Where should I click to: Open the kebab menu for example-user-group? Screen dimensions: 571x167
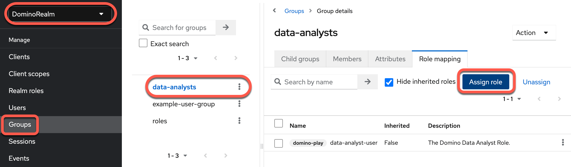(x=239, y=104)
